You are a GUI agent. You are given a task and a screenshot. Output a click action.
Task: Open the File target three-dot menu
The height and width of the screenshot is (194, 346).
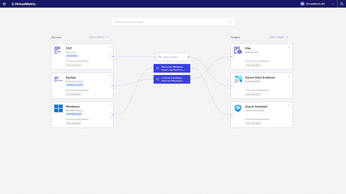click(x=289, y=47)
